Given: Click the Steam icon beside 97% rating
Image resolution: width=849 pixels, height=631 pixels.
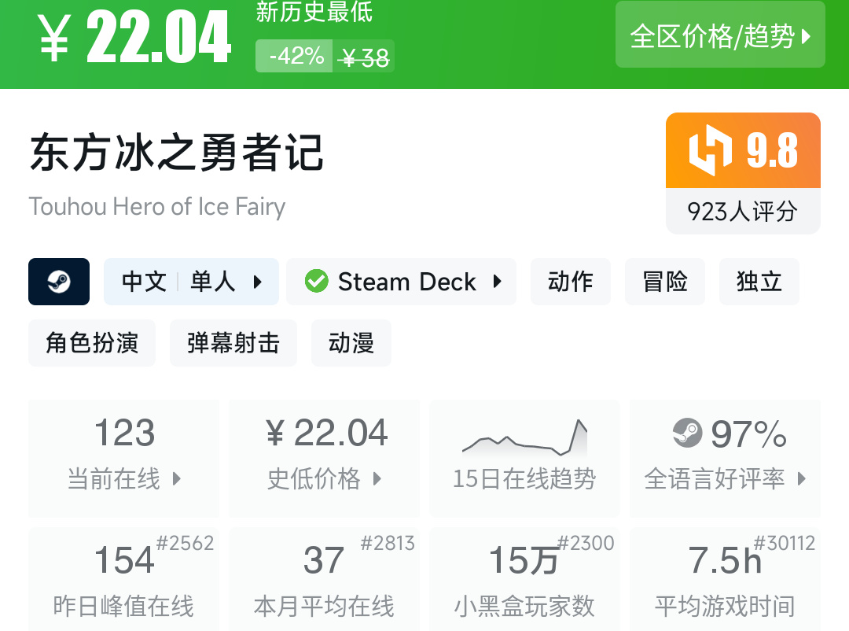Looking at the screenshot, I should coord(687,433).
